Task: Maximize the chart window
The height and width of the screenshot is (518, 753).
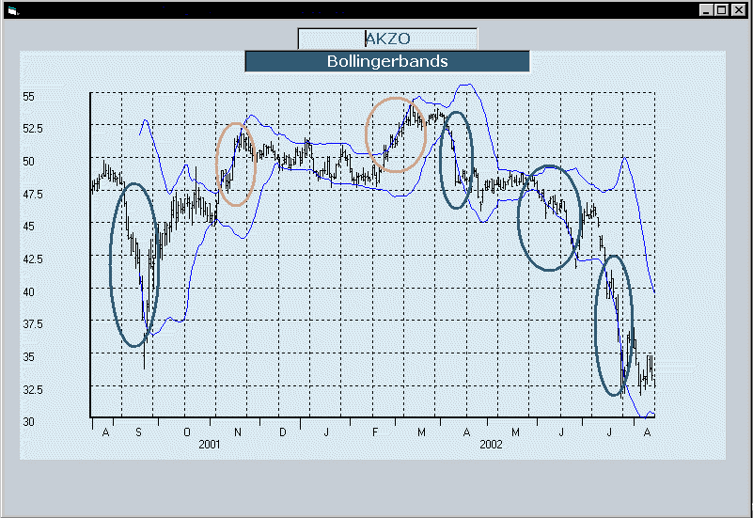Action: coord(721,10)
